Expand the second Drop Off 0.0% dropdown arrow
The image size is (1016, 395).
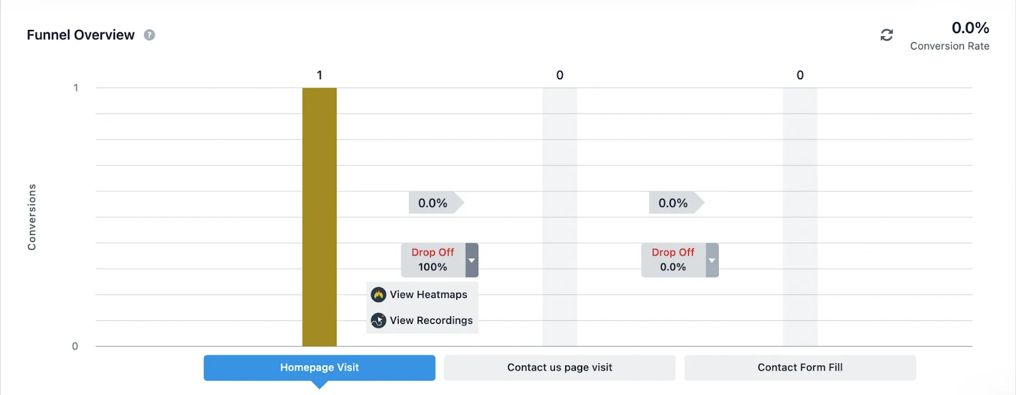712,260
